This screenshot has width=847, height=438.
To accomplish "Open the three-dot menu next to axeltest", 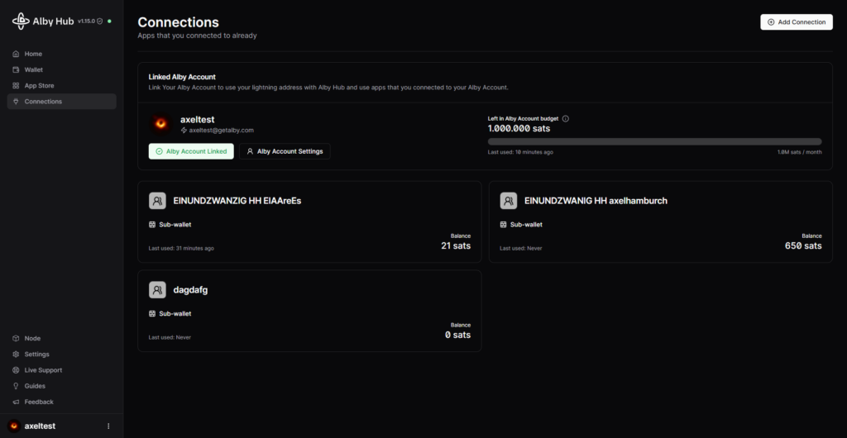I will pyautogui.click(x=108, y=426).
